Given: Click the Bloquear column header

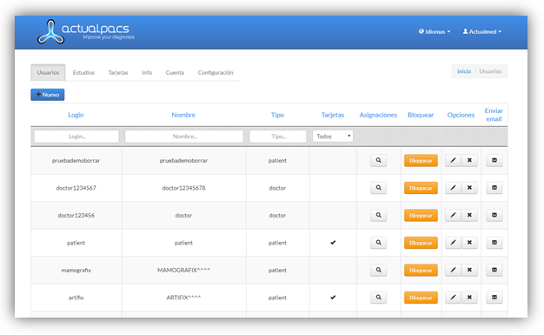Looking at the screenshot, I should pos(421,115).
